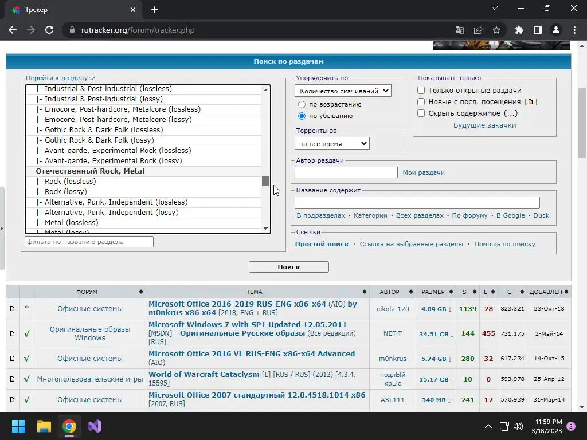Screen dimensions: 587x440
Task: Click Chrome icon in taskbar
Action: tap(69, 426)
